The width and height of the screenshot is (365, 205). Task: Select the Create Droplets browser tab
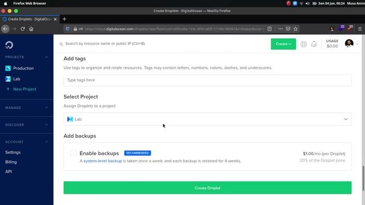click(30, 19)
